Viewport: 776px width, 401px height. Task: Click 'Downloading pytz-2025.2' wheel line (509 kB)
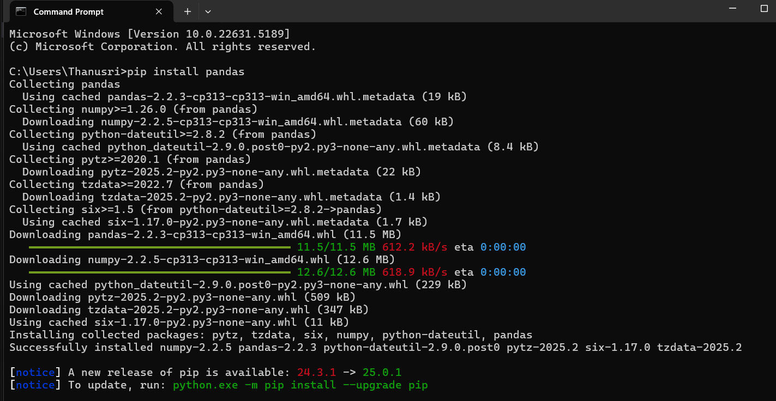click(x=183, y=297)
